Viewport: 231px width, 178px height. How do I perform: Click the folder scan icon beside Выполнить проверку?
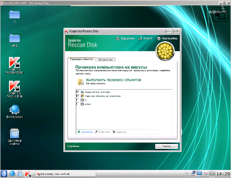81,82
